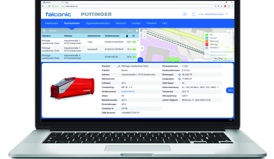Toggle the green Ok checkbox in legend
274x159 pixels.
coord(207,35)
